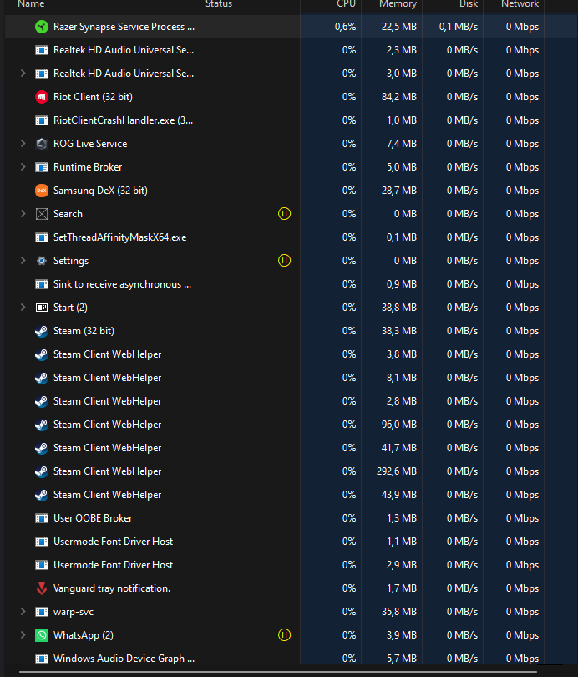Click icon of Realtek HD Audio row using 2,3 MB

click(42, 50)
